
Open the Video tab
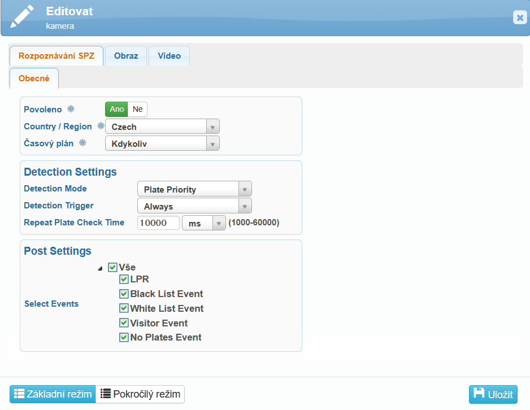point(169,56)
